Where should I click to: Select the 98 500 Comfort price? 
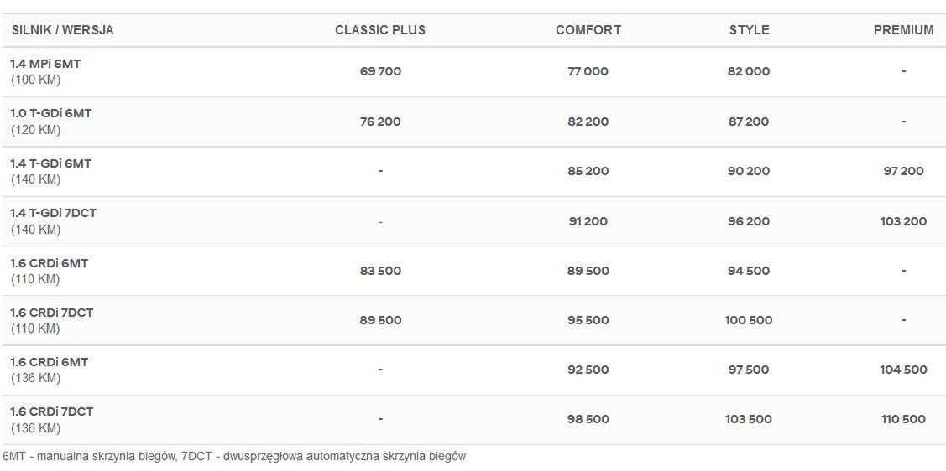pos(588,419)
